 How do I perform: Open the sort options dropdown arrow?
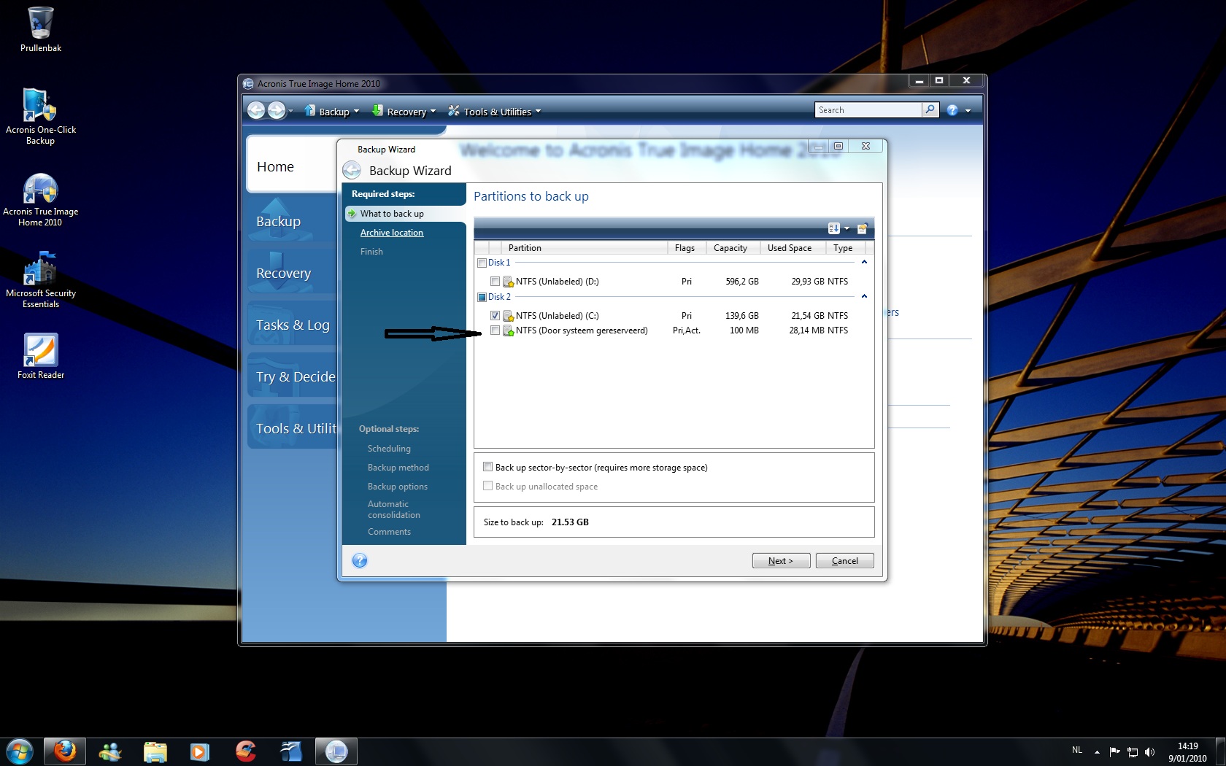tap(847, 229)
